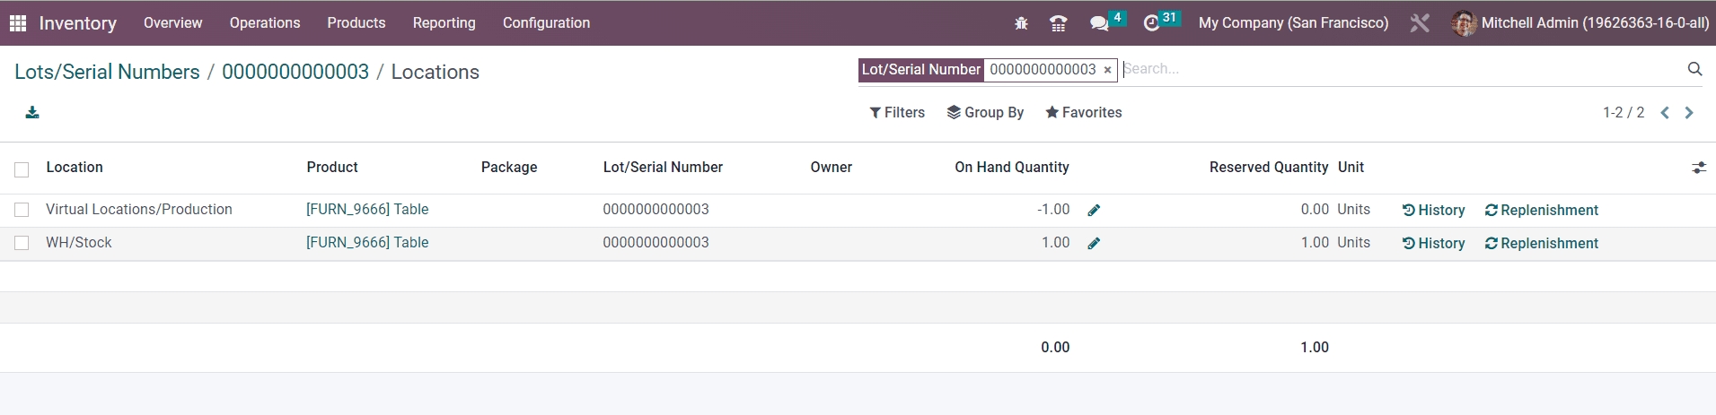Click the debug bug icon
This screenshot has height=415, width=1716.
[1021, 23]
